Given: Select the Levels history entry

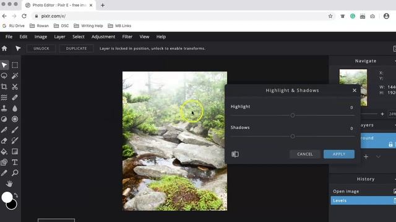Looking at the screenshot, I should pos(363,200).
